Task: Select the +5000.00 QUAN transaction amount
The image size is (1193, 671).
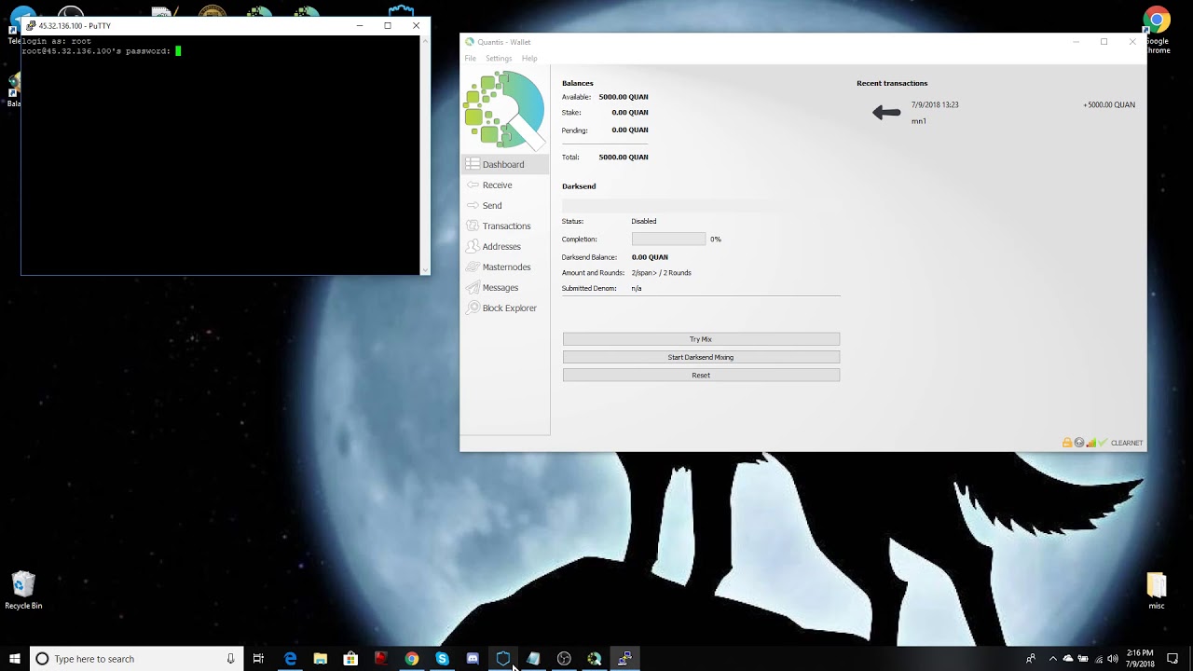Action: (x=1109, y=105)
